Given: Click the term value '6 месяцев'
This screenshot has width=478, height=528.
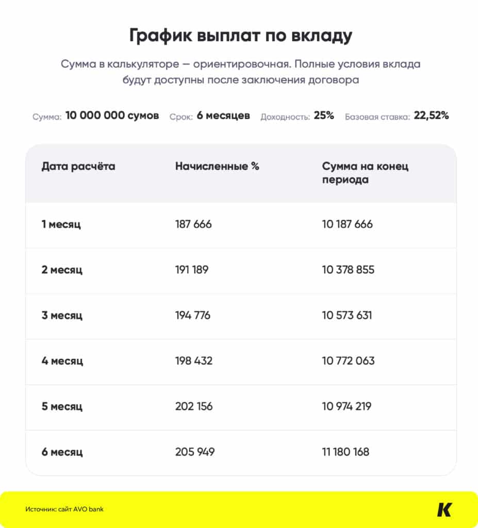Looking at the screenshot, I should click(223, 116).
